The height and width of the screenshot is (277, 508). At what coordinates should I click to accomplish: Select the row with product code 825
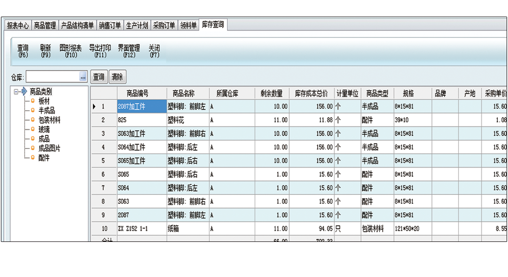coord(141,120)
